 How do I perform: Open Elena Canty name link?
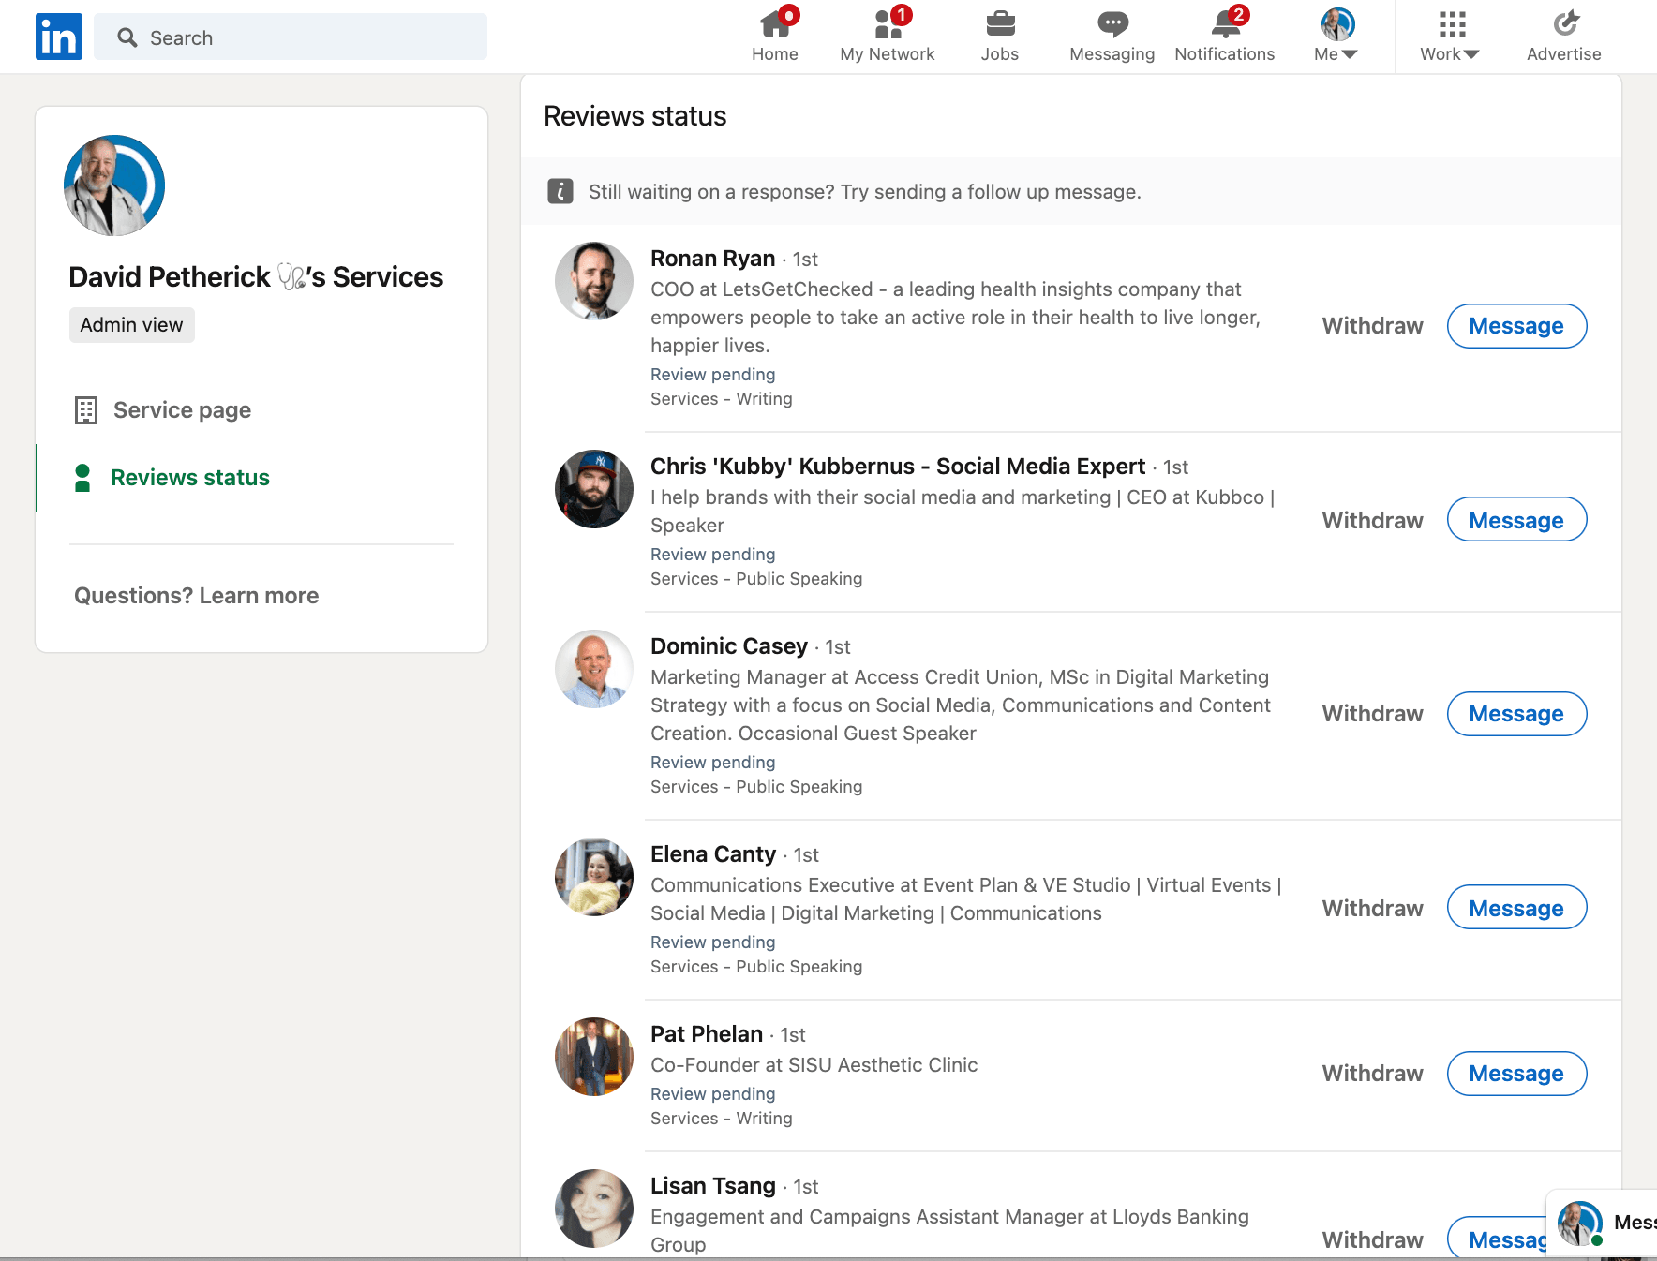[x=713, y=854]
